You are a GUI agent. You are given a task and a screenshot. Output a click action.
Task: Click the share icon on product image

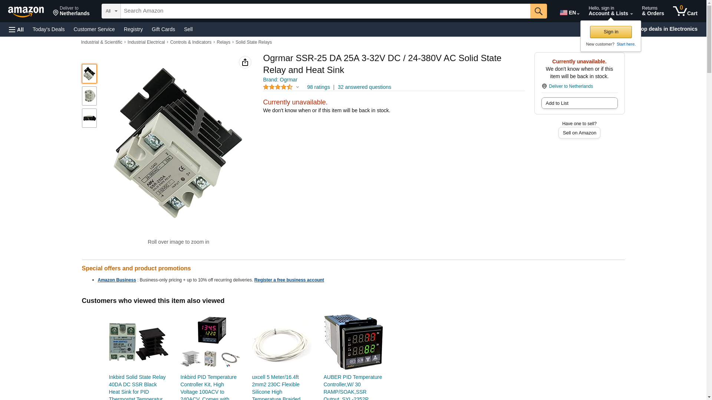click(x=245, y=62)
